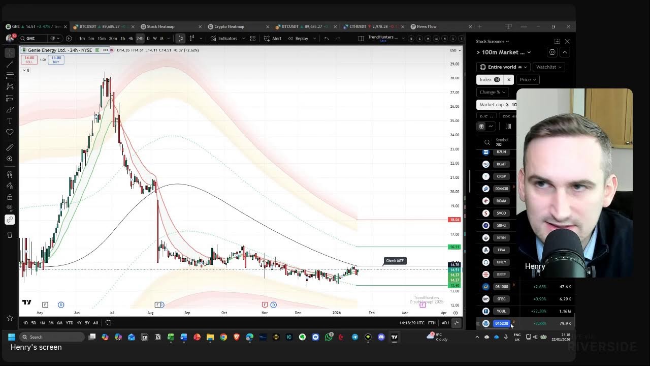
Task: Toggle hide all drawings eye icon
Action: coord(10,208)
